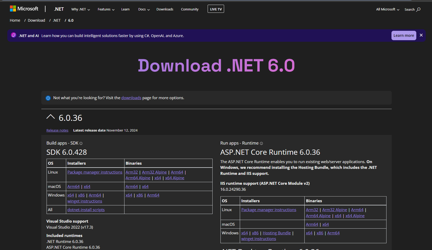Click Visual Studio 2022 (v17.3) text
Viewport: 432px width, 250px height.
tap(70, 227)
